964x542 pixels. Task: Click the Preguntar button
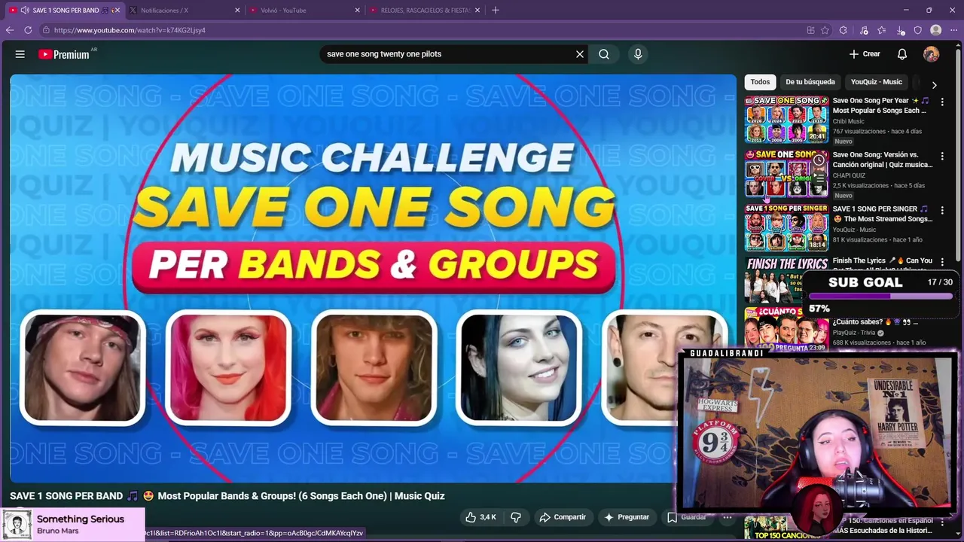click(x=627, y=517)
